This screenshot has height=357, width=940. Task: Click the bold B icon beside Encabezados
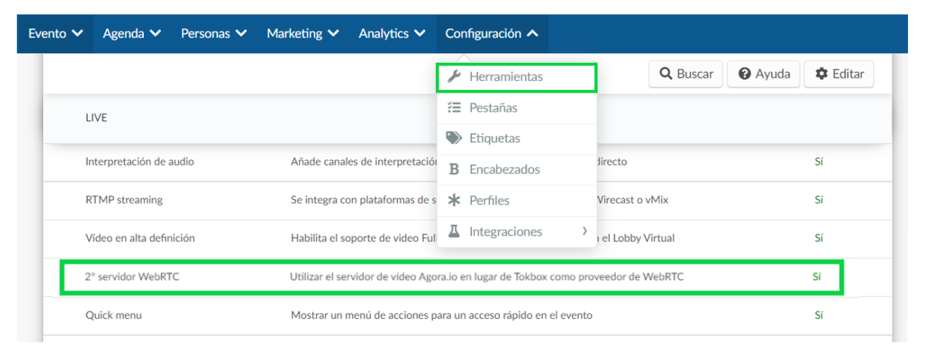click(454, 170)
